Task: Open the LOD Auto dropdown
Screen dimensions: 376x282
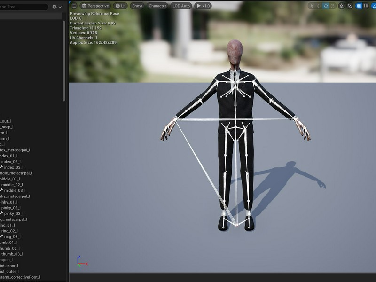Action: coord(181,6)
